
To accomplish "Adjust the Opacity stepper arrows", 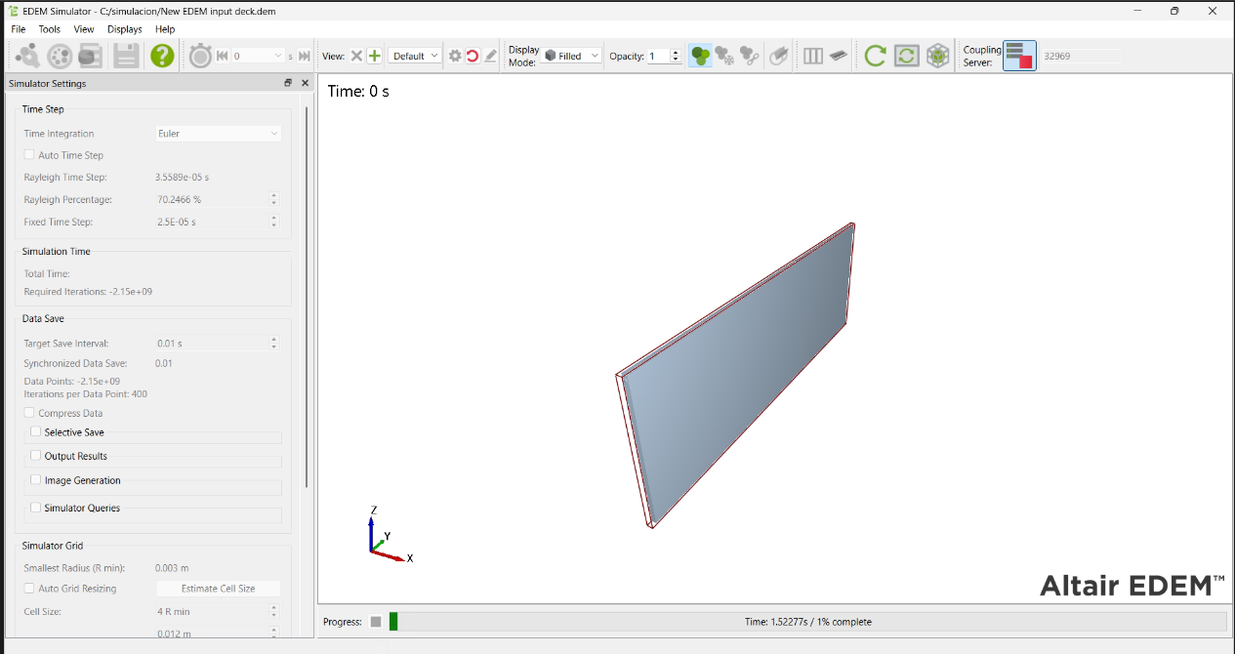I will [676, 57].
